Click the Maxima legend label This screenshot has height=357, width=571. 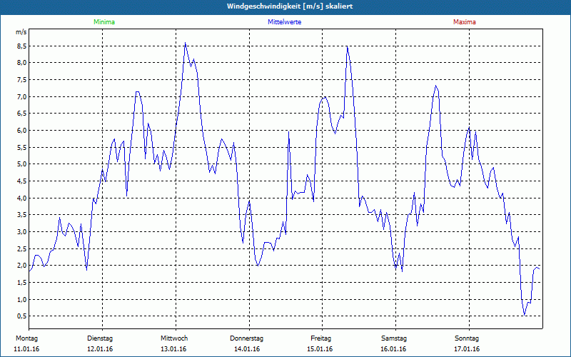point(465,22)
